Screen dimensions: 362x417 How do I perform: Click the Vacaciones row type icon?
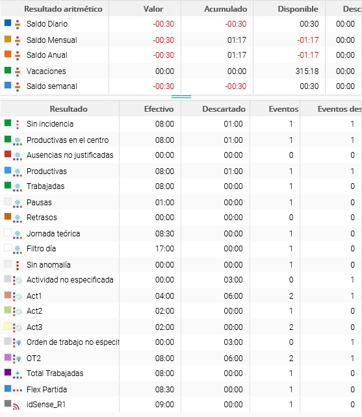pyautogui.click(x=18, y=71)
